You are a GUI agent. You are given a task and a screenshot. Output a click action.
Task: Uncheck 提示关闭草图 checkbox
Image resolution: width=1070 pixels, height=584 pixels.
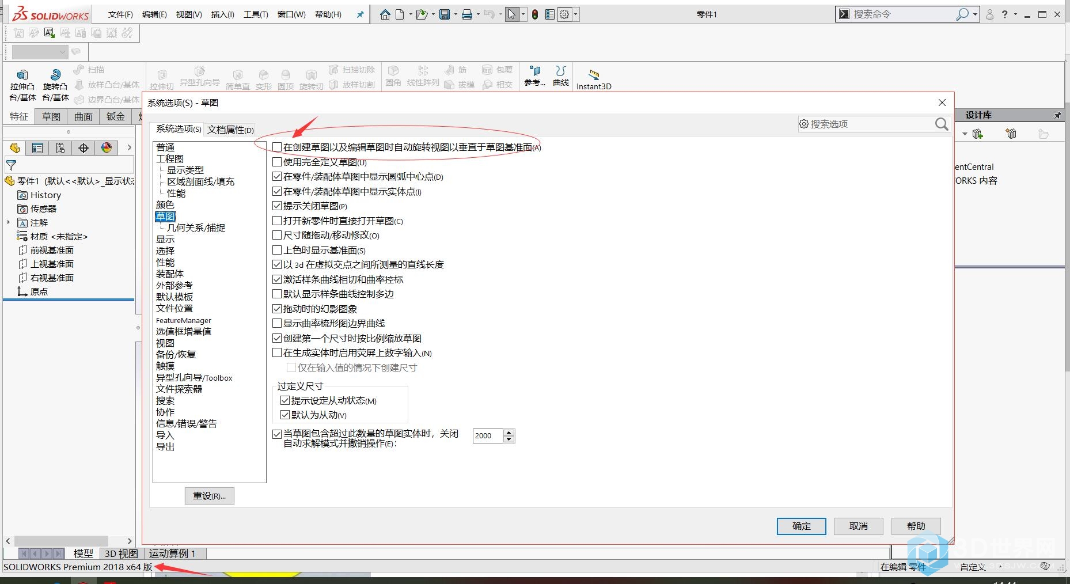(277, 206)
